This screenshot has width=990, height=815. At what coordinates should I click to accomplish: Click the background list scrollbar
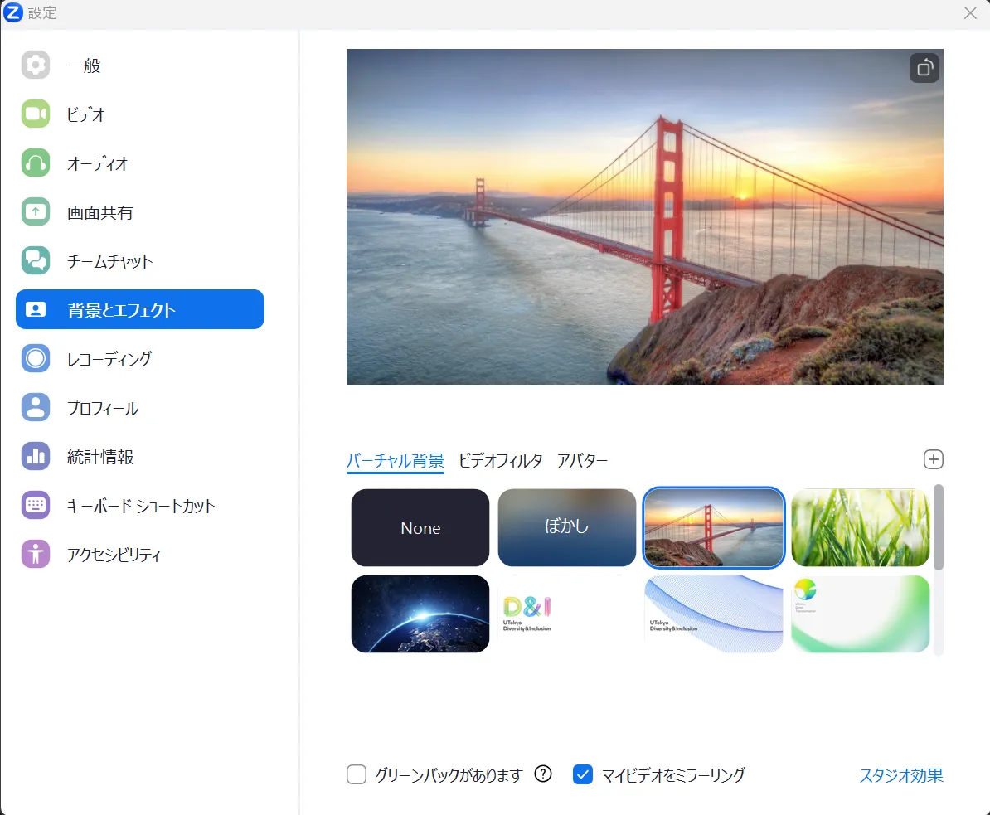pyautogui.click(x=939, y=527)
